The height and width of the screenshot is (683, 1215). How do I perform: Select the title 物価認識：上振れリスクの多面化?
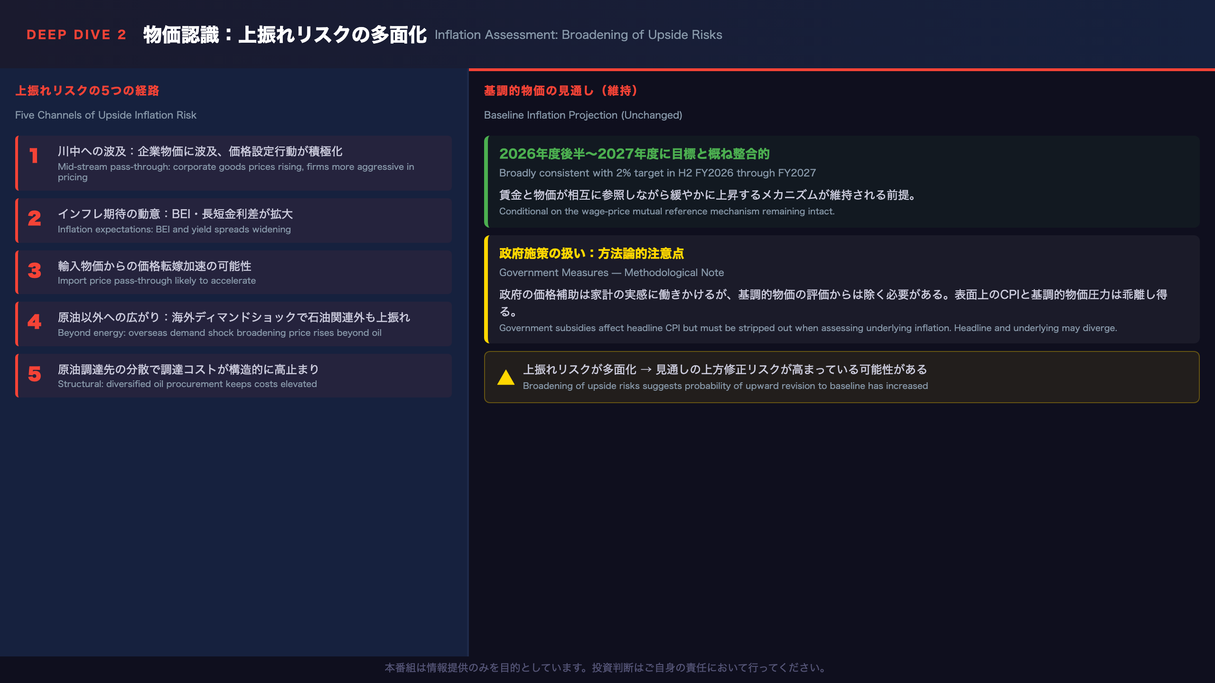coord(285,35)
